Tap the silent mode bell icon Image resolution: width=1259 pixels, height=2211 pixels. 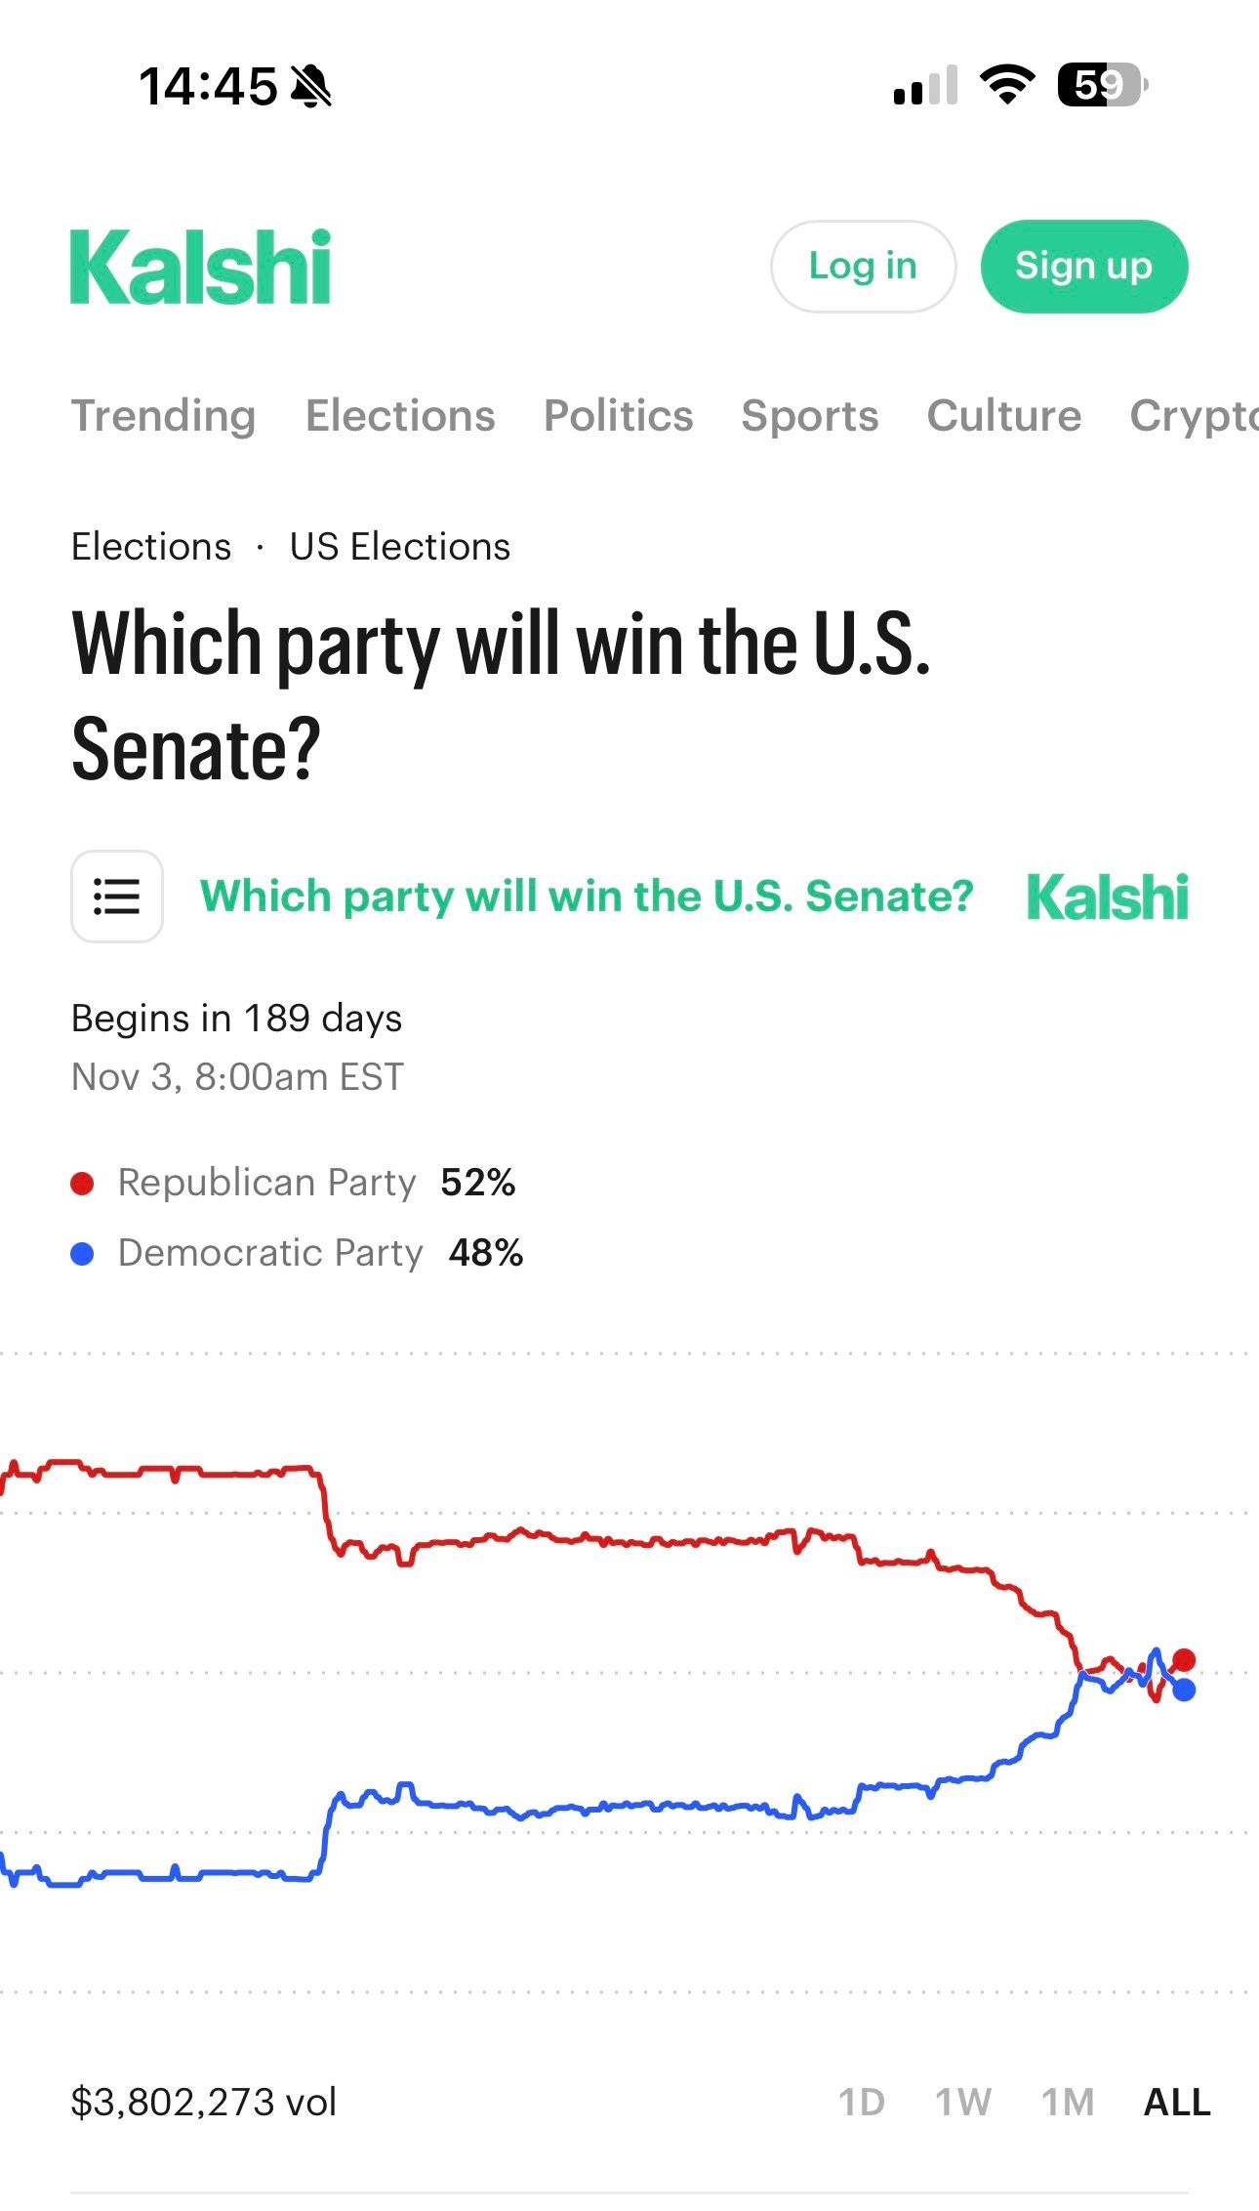click(x=312, y=86)
